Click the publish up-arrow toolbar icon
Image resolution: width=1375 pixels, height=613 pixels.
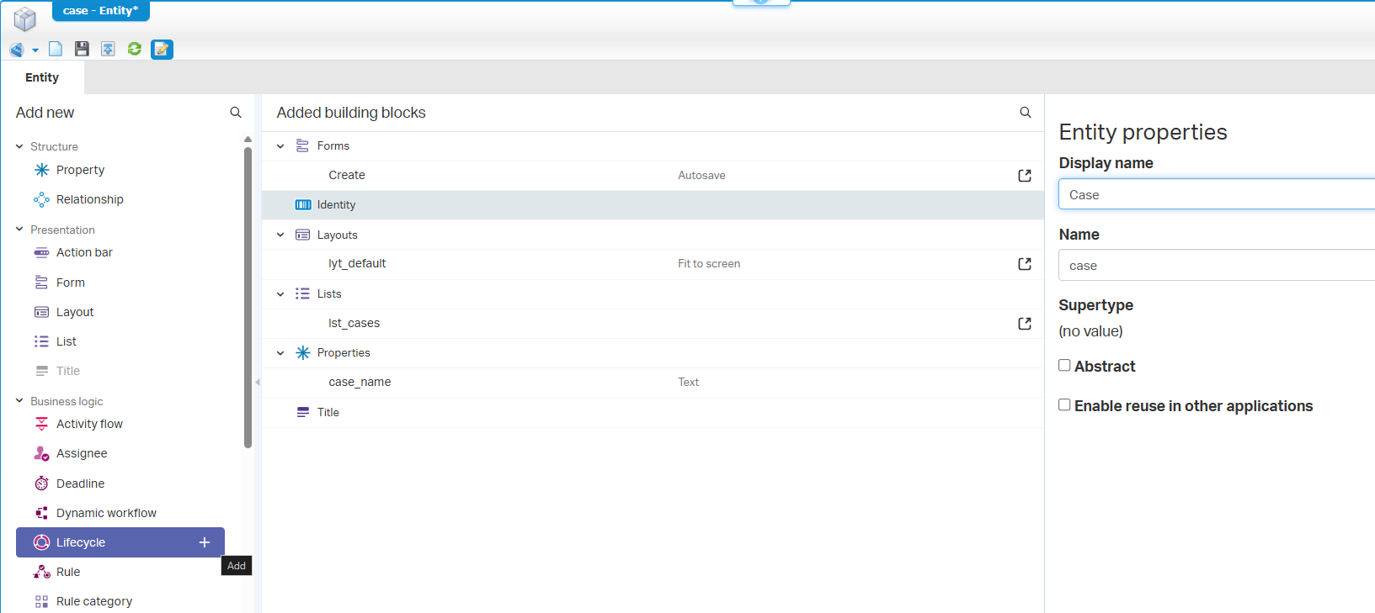pyautogui.click(x=108, y=49)
